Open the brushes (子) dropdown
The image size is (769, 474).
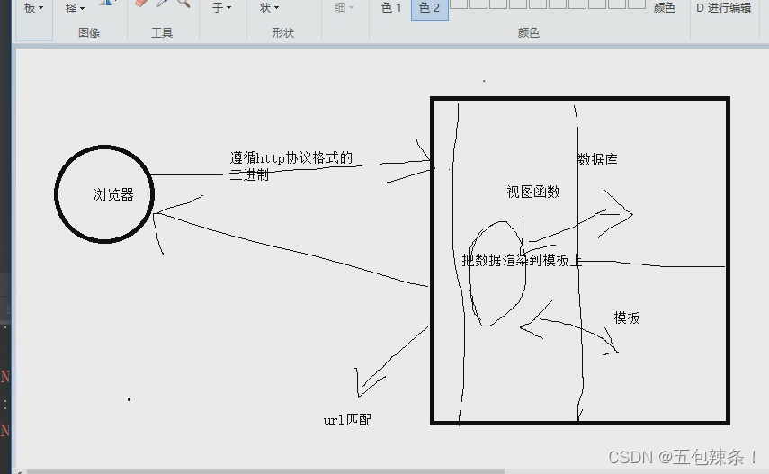[221, 8]
